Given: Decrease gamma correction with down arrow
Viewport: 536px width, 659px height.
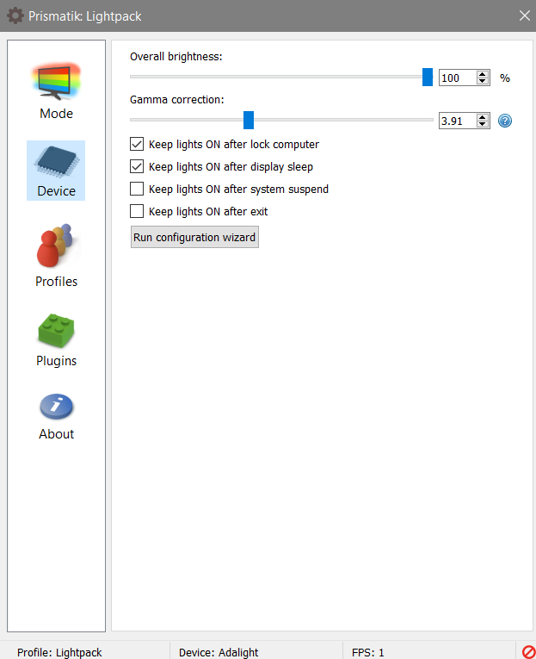Looking at the screenshot, I should 483,125.
